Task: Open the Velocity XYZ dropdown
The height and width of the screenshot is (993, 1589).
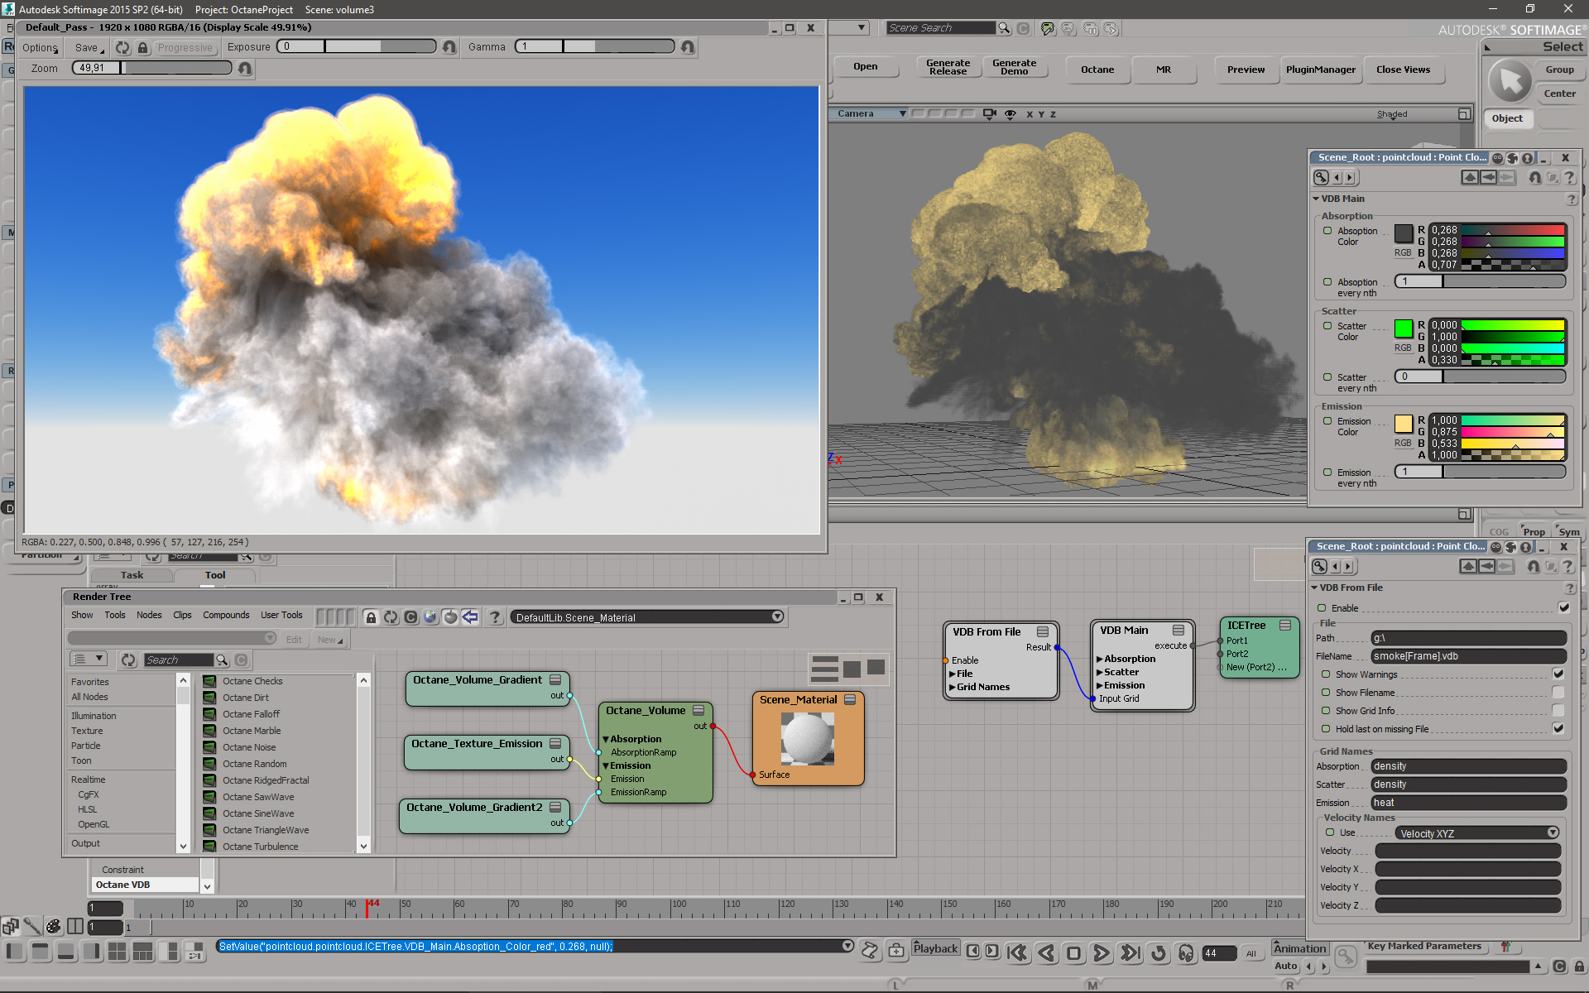Action: [x=1553, y=832]
